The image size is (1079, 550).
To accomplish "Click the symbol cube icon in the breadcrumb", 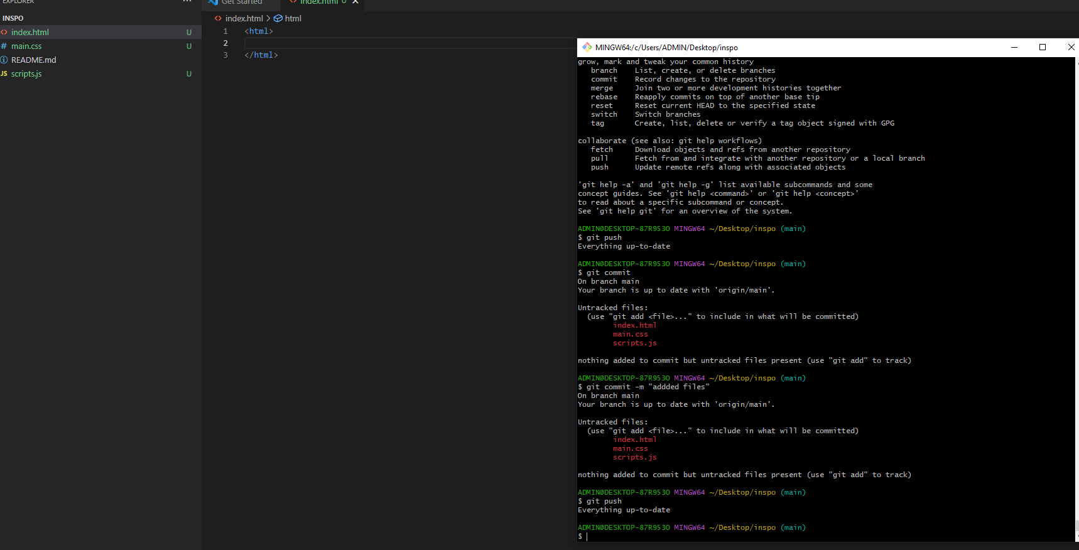I will click(x=278, y=18).
